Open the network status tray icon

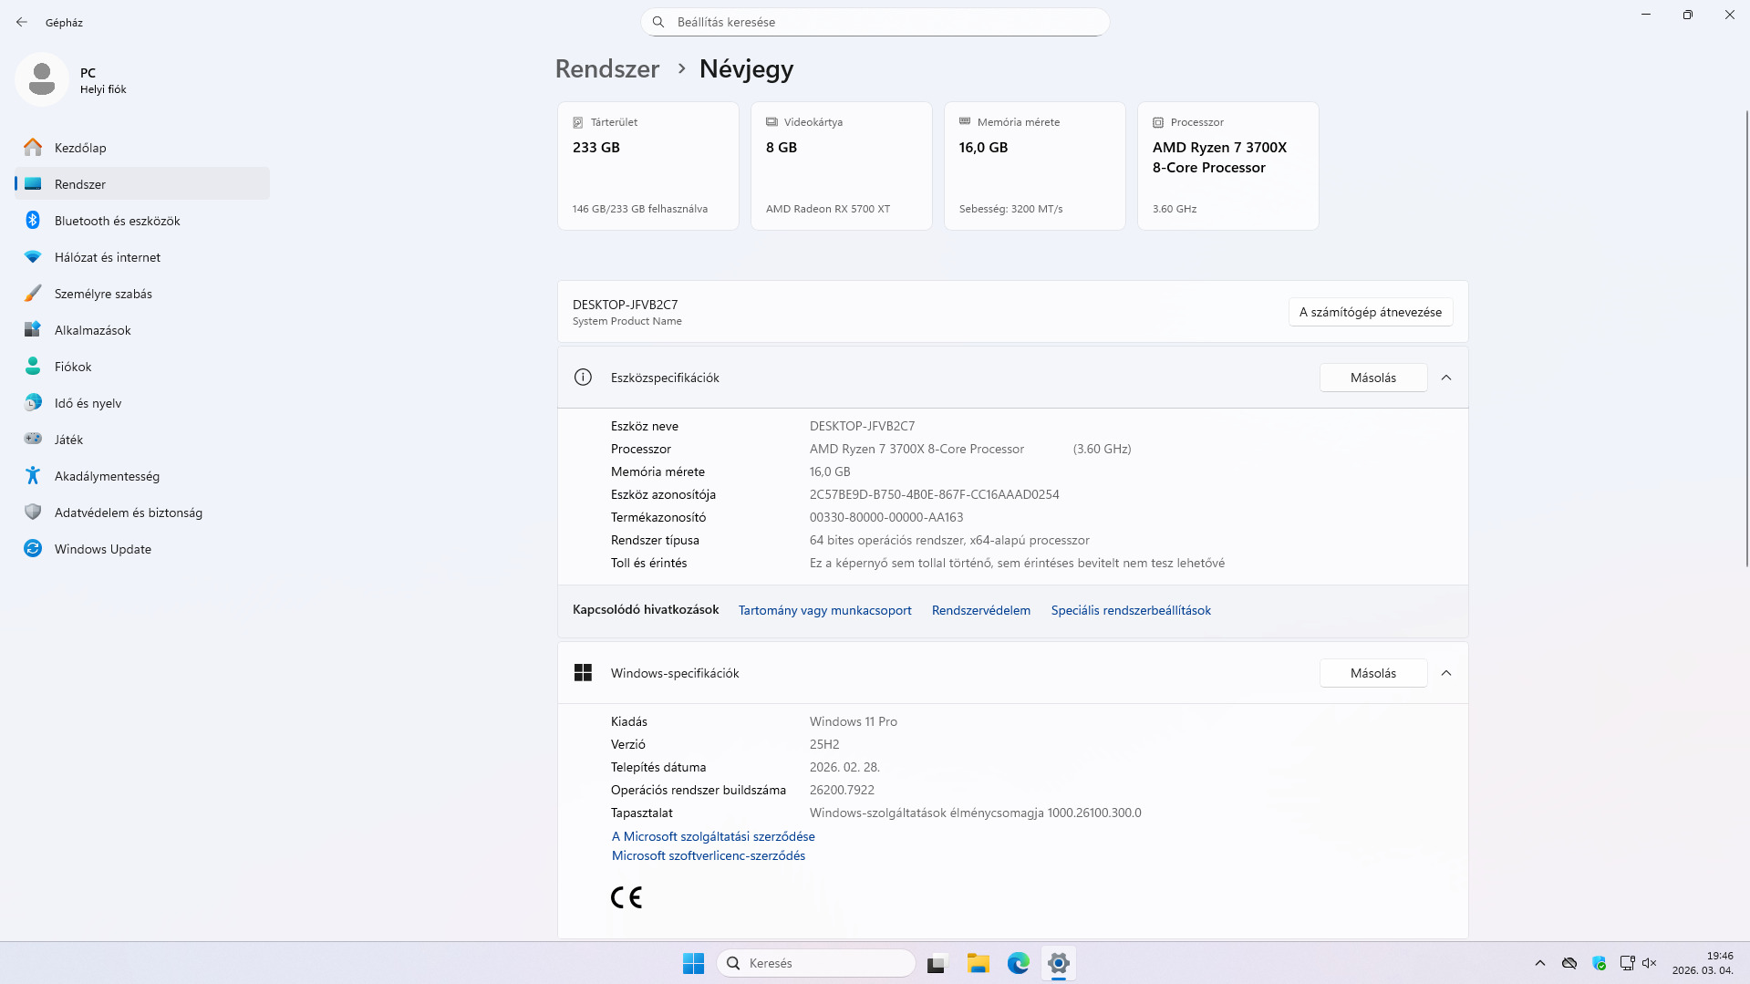pyautogui.click(x=1627, y=963)
